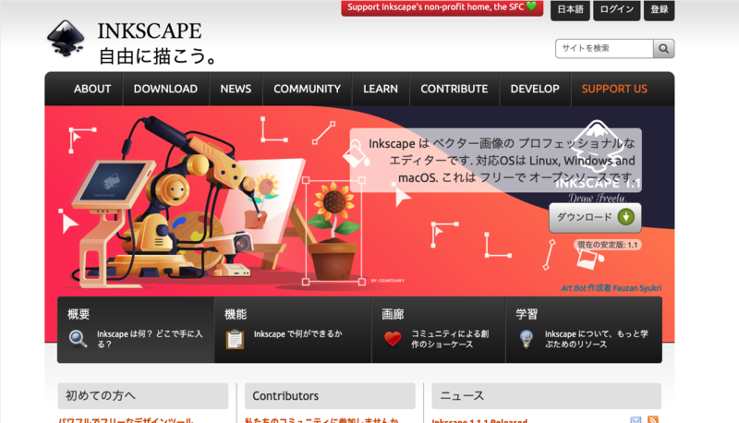Click the ニュース section header
This screenshot has height=423, width=739.
tap(547, 395)
